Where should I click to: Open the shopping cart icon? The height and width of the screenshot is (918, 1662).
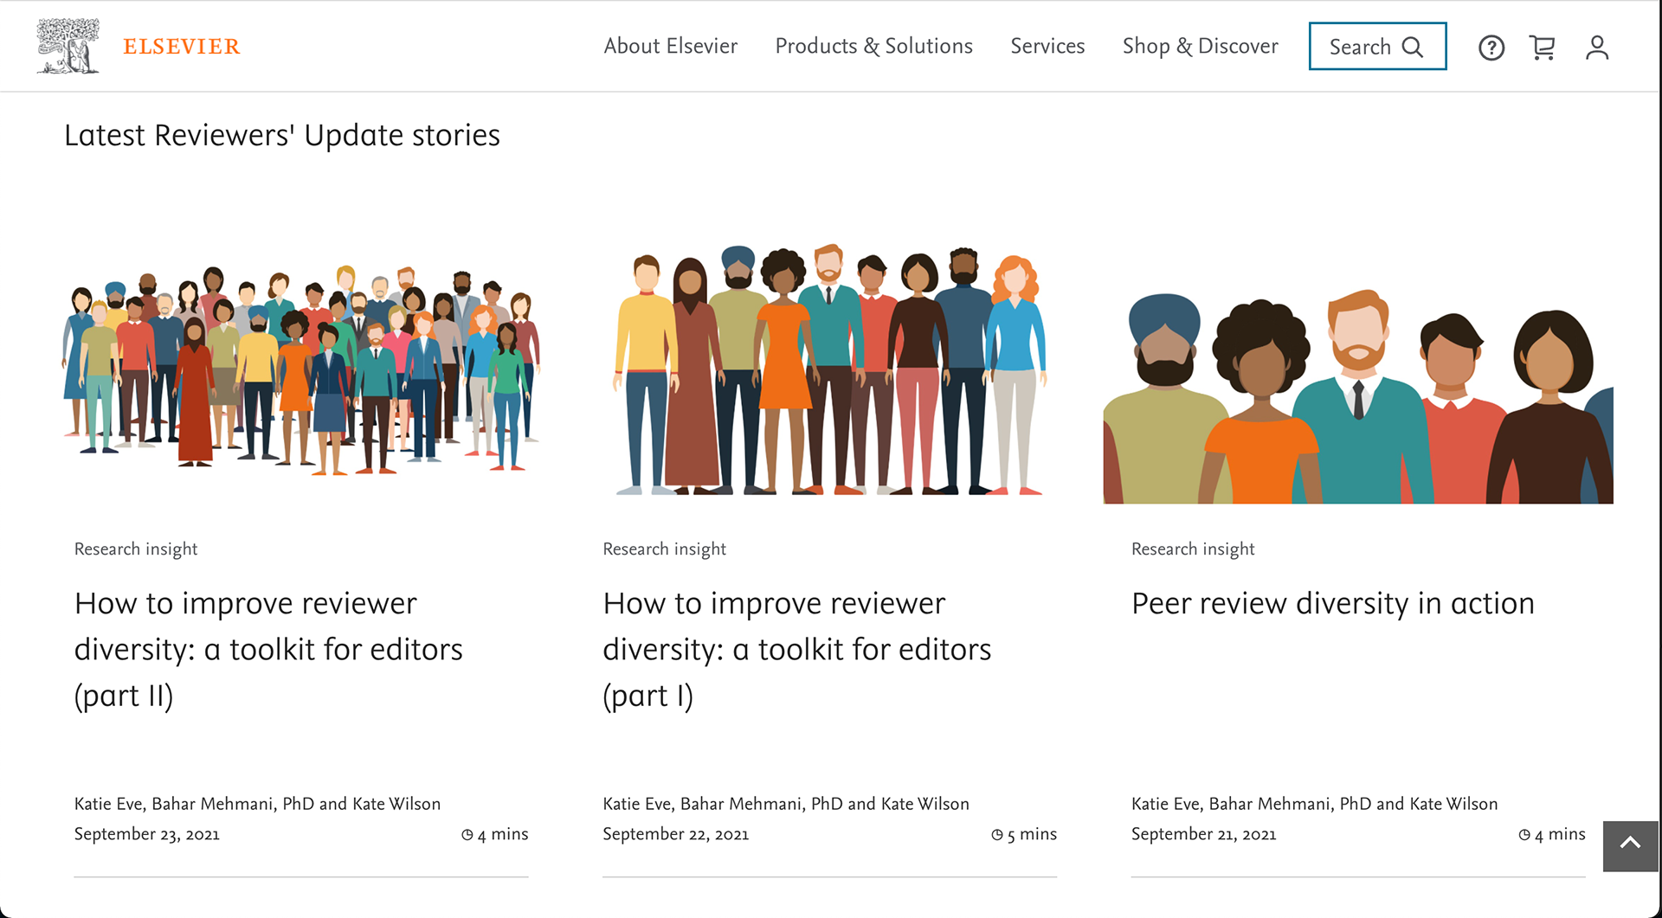coord(1543,48)
